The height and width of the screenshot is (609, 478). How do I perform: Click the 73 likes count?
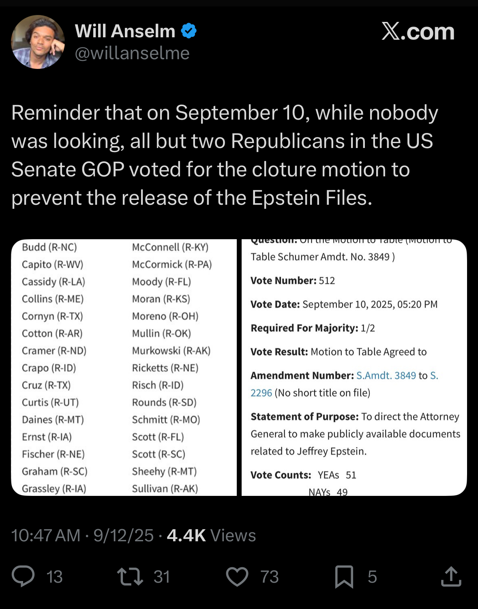click(x=270, y=577)
